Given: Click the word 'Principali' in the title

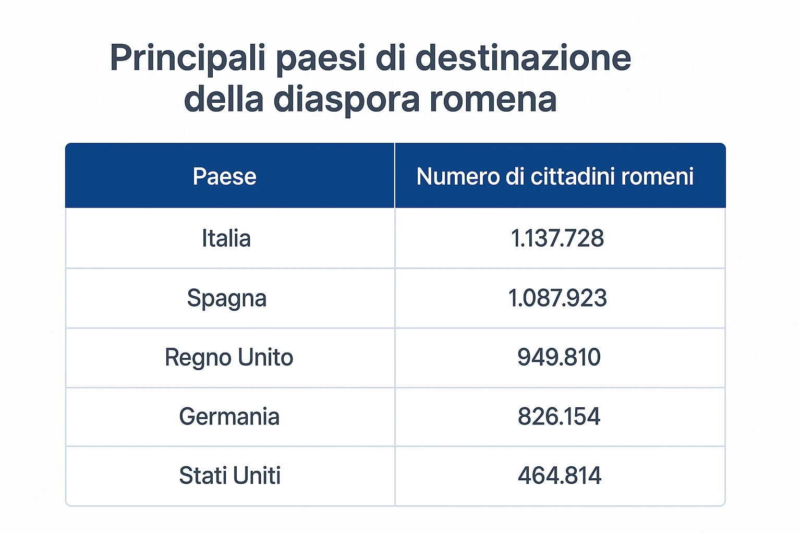Looking at the screenshot, I should pos(188,58).
